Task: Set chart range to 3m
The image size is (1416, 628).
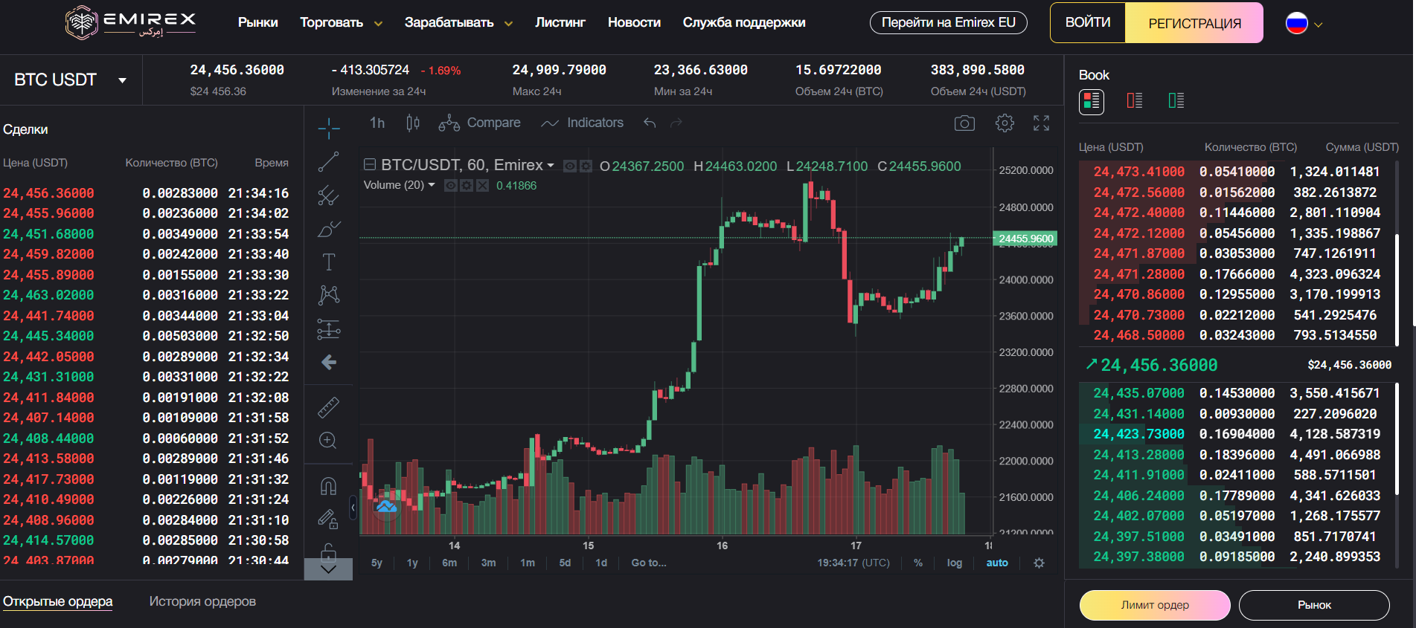Action: 488,563
